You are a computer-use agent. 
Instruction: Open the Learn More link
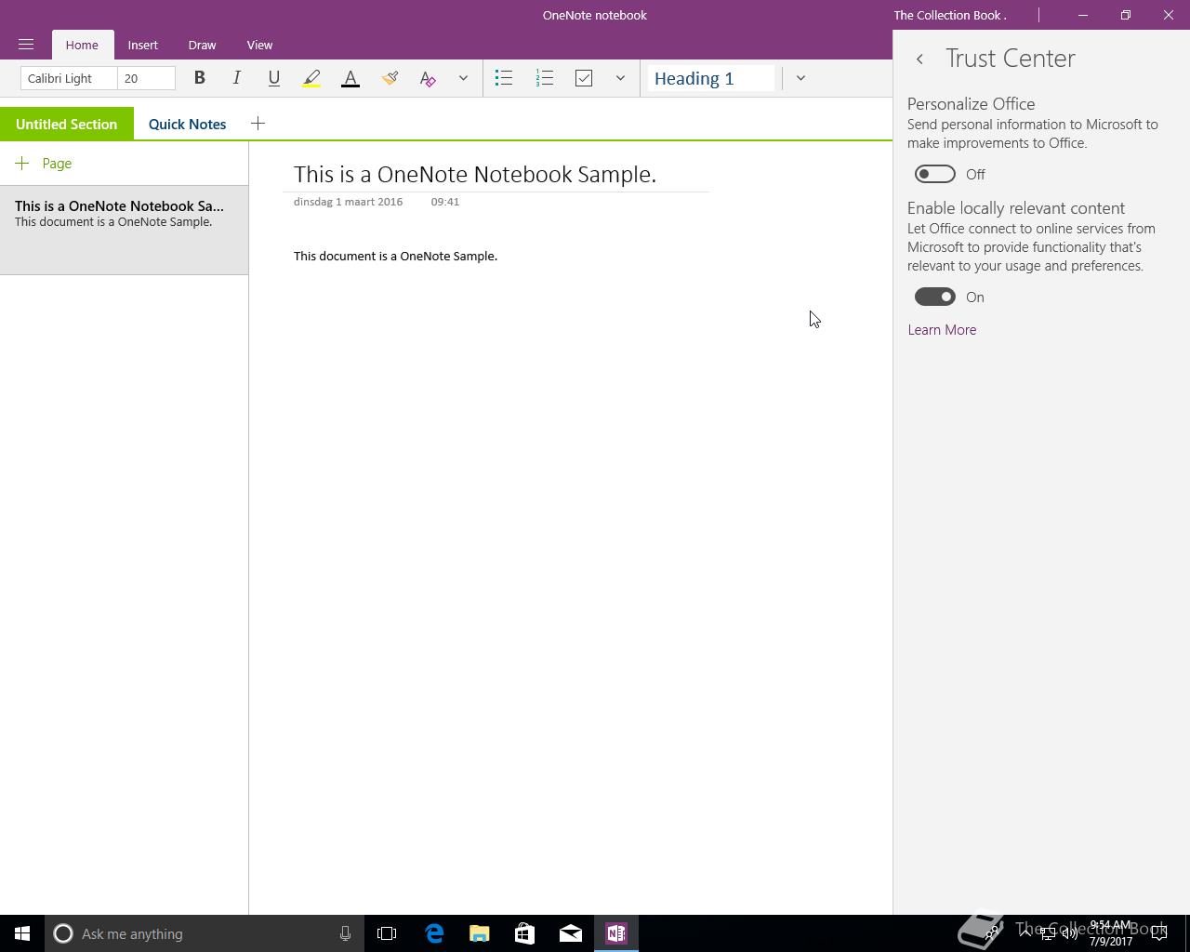[x=942, y=330]
